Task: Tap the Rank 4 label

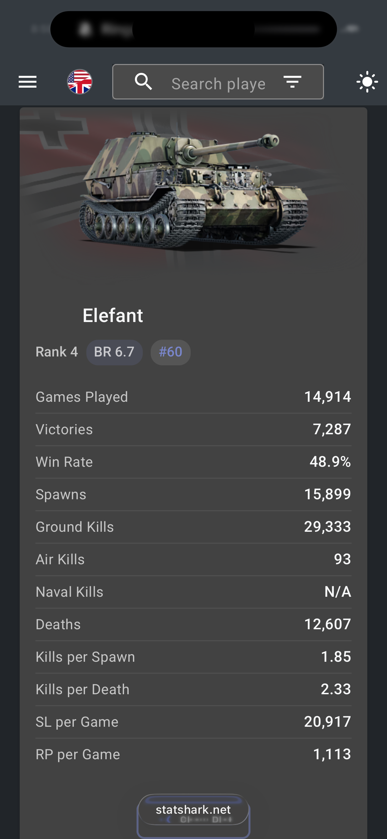Action: point(57,352)
